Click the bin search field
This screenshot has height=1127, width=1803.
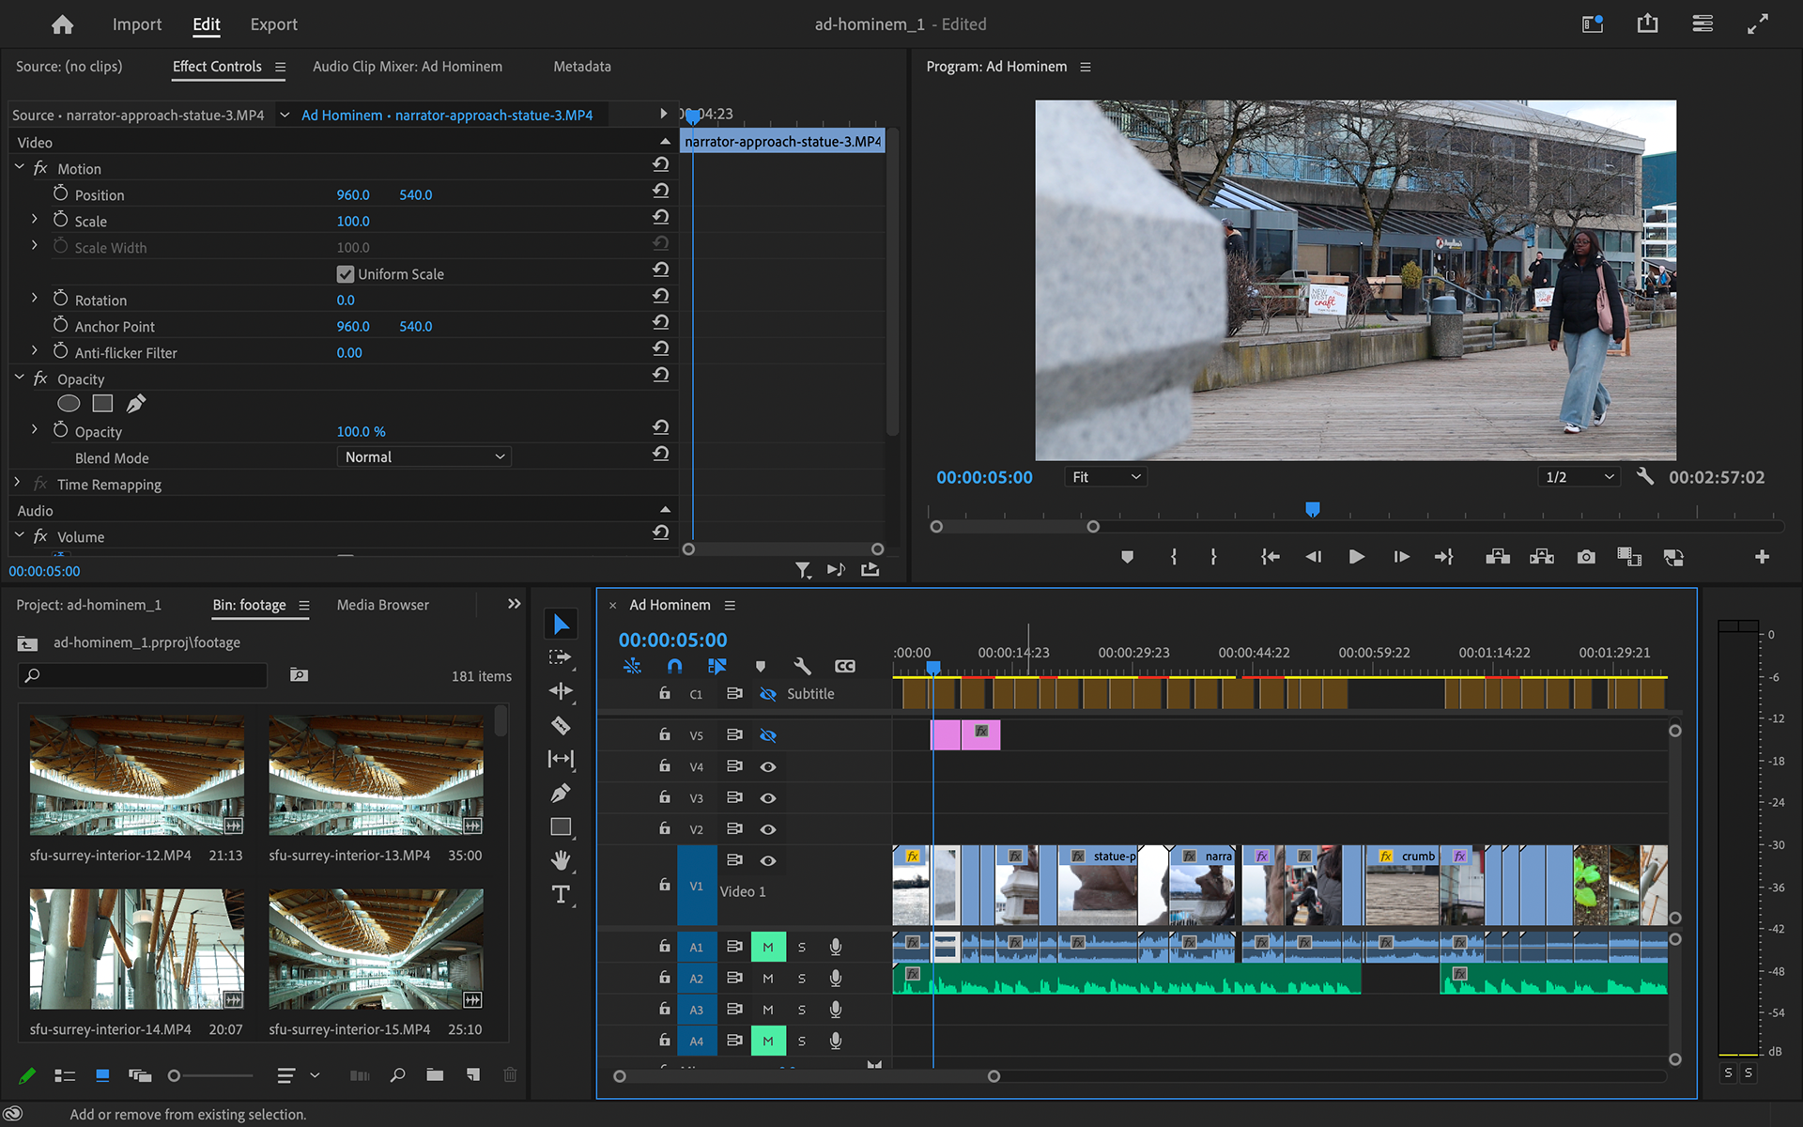tap(143, 675)
